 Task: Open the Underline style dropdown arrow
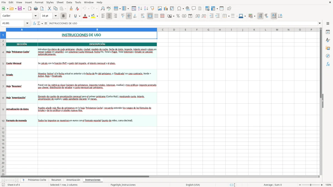click(x=79, y=16)
